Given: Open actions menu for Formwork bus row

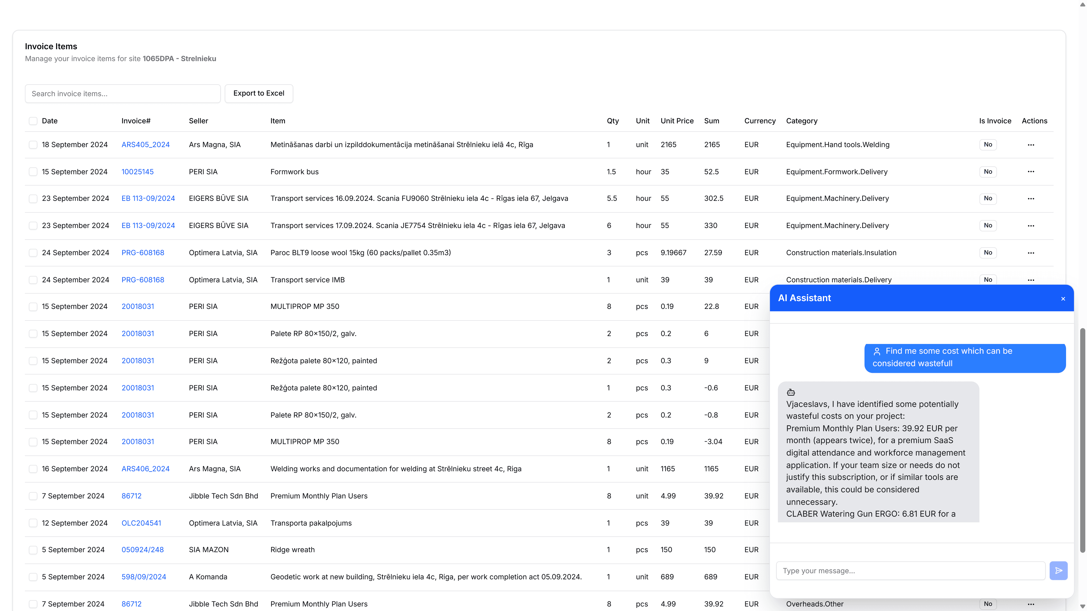Looking at the screenshot, I should (1031, 172).
